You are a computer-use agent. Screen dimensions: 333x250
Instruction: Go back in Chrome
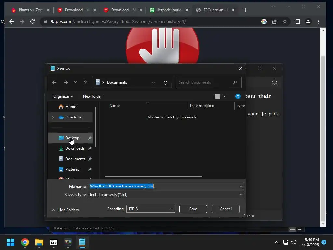click(x=12, y=21)
